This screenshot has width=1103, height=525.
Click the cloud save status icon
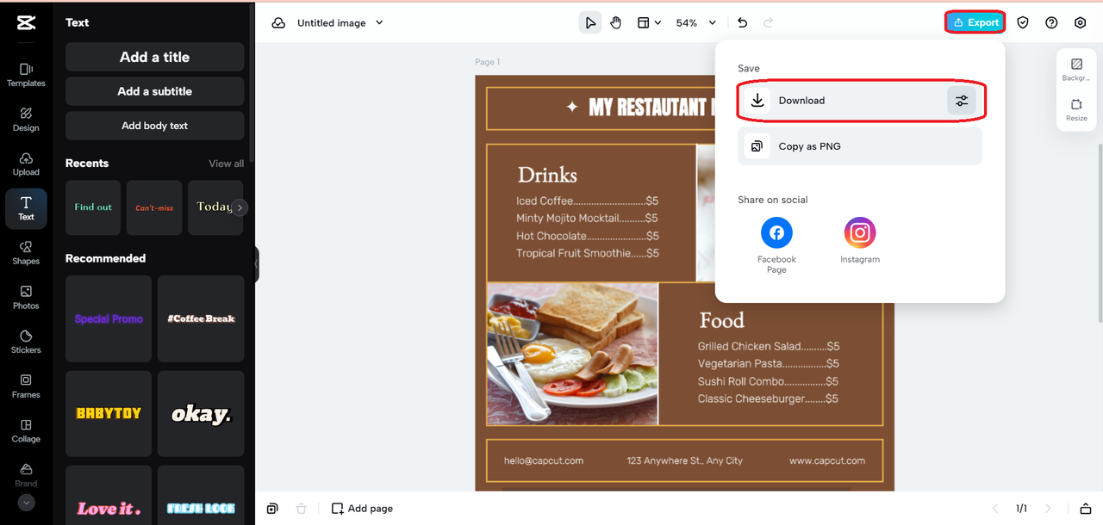278,23
